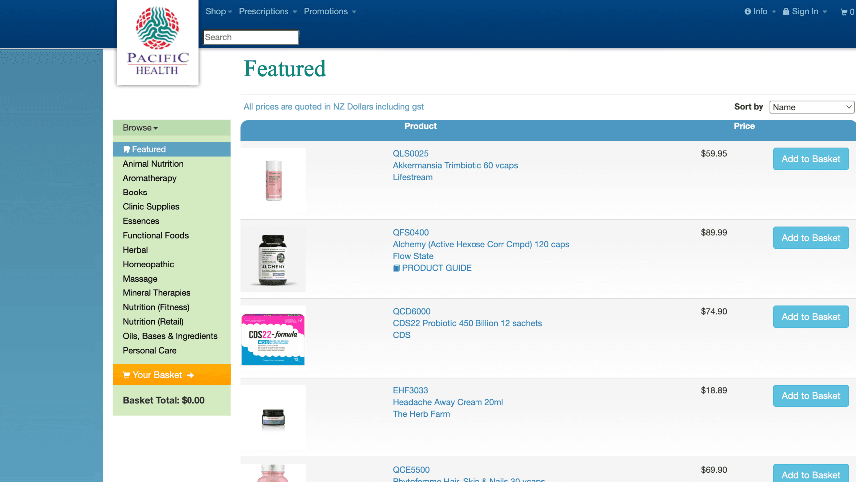Image resolution: width=856 pixels, height=482 pixels.
Task: View the CDS brand link
Action: click(401, 336)
